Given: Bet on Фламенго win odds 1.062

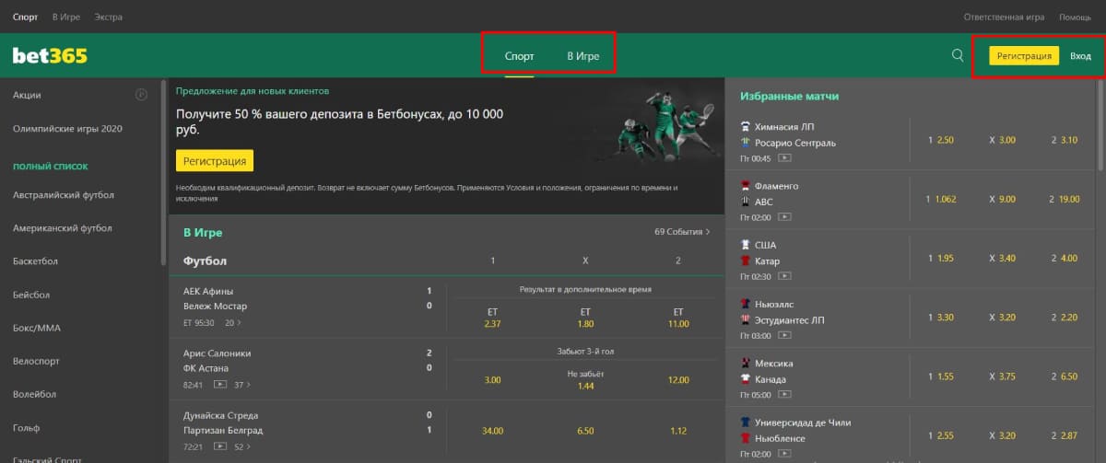Looking at the screenshot, I should [941, 199].
